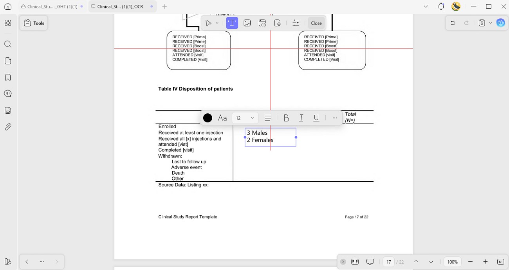Go to previous page with up arrow
This screenshot has height=270, width=509.
pyautogui.click(x=416, y=262)
